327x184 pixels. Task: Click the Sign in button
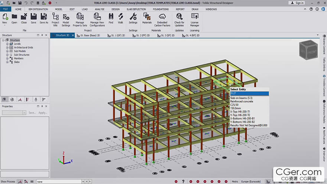pyautogui.click(x=297, y=3)
